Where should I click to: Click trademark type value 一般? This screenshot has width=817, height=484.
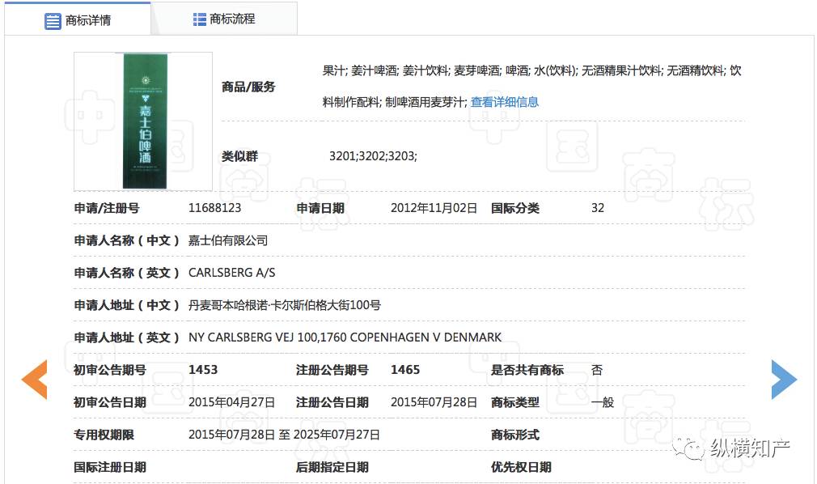click(603, 402)
